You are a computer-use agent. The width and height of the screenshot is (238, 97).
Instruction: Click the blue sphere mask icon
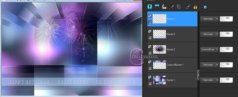205,7
